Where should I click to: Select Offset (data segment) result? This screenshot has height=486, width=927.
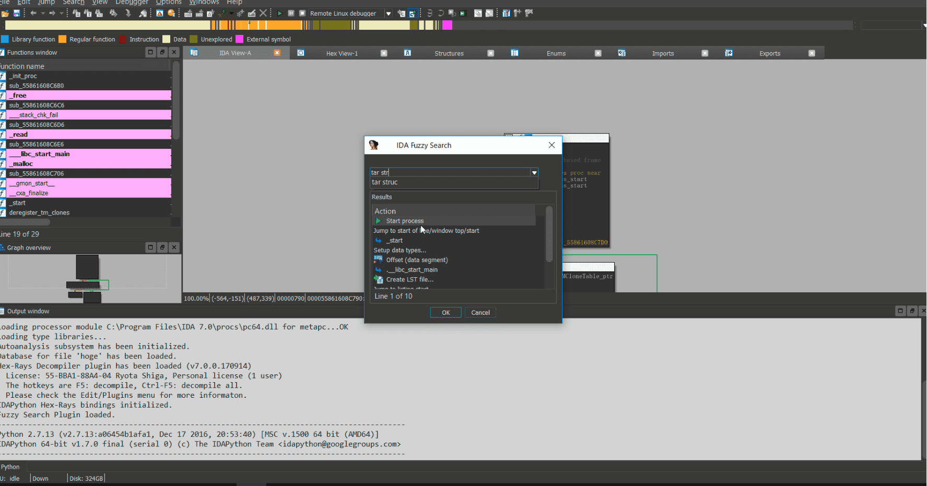(454, 260)
